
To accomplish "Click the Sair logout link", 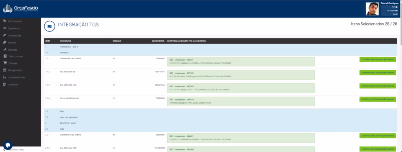I will point(395,14).
